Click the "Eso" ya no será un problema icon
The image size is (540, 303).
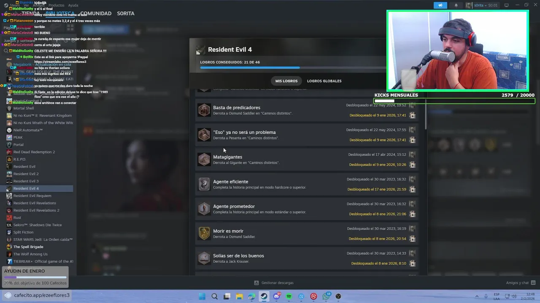click(204, 135)
